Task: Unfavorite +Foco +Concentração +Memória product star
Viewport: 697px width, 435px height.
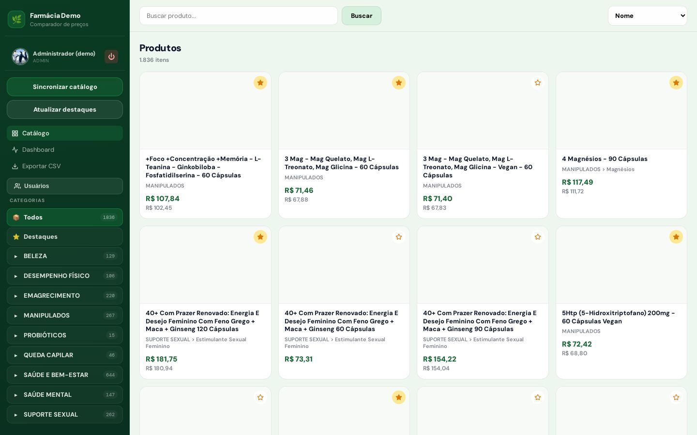Action: tap(260, 83)
